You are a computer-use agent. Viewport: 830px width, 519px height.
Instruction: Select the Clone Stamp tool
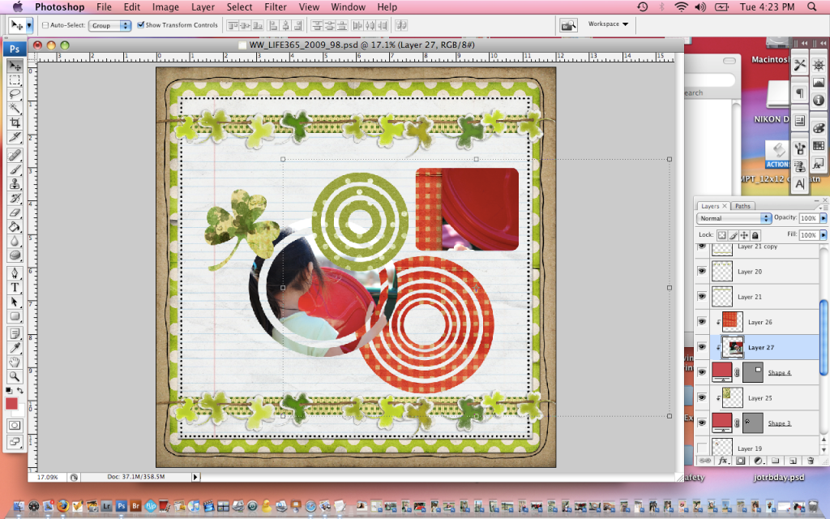coord(15,184)
